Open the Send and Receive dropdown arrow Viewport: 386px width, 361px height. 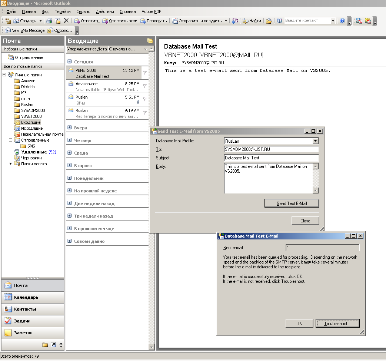[x=226, y=21]
